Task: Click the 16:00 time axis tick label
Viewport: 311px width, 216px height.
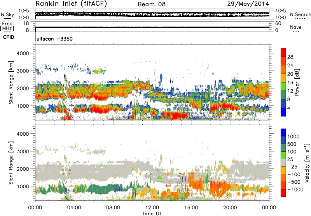Action: pos(191,208)
